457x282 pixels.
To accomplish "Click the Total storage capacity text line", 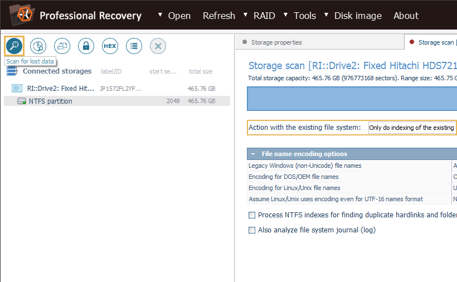I will coord(352,78).
